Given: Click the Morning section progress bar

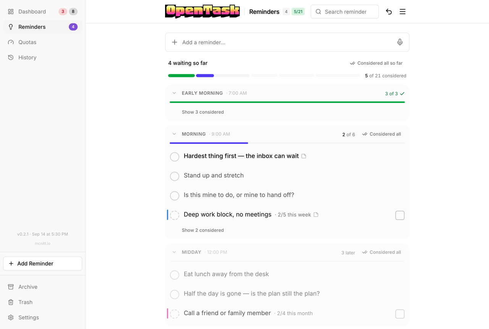Looking at the screenshot, I should pyautogui.click(x=287, y=143).
